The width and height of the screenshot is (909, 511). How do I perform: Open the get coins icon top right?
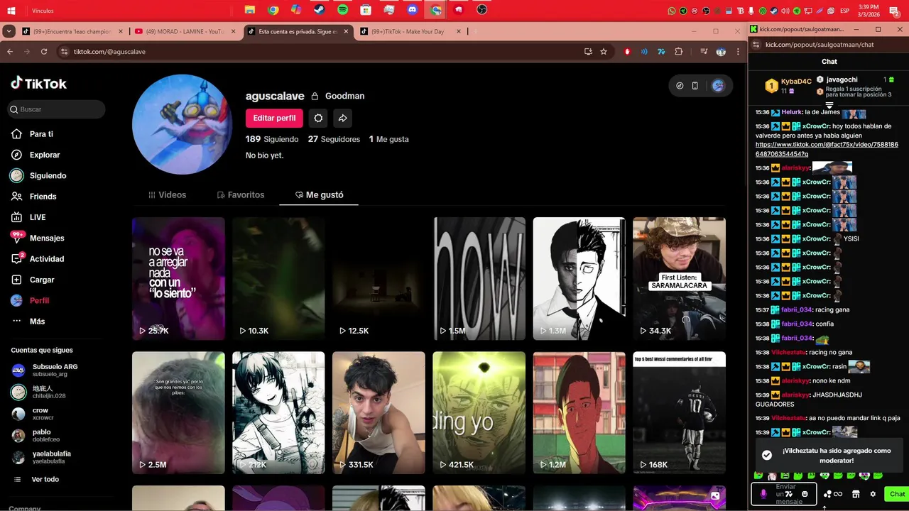[x=680, y=86]
